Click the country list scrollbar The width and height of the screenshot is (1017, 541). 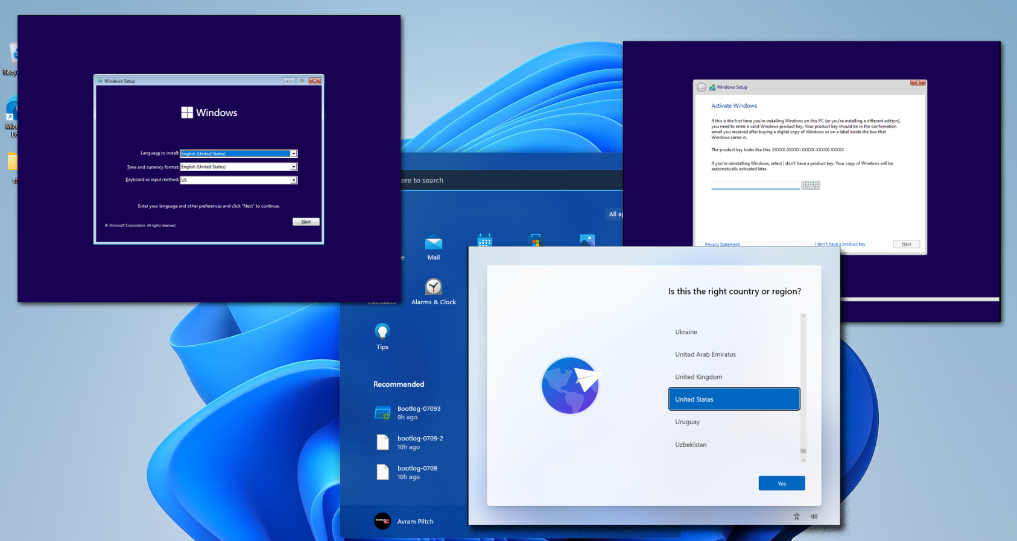coord(803,386)
